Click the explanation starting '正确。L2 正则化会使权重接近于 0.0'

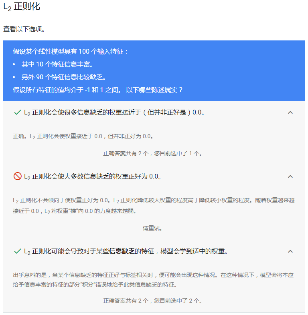point(83,136)
